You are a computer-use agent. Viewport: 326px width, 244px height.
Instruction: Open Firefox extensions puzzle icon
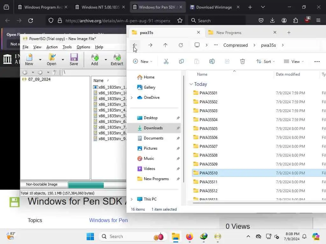[295, 20]
